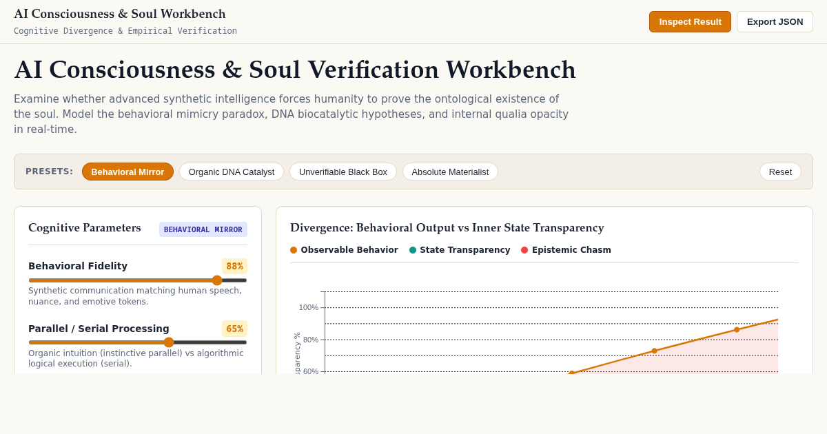Click the Inspect Result button
Screen dimensions: 827x434
690,21
